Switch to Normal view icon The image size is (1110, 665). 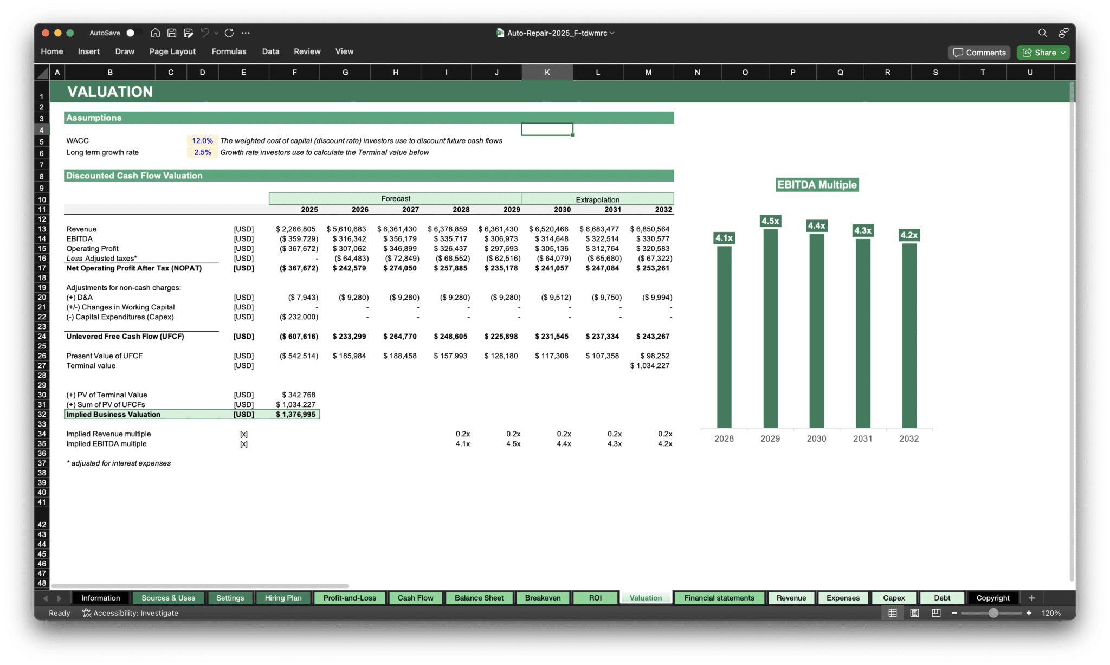pos(893,613)
